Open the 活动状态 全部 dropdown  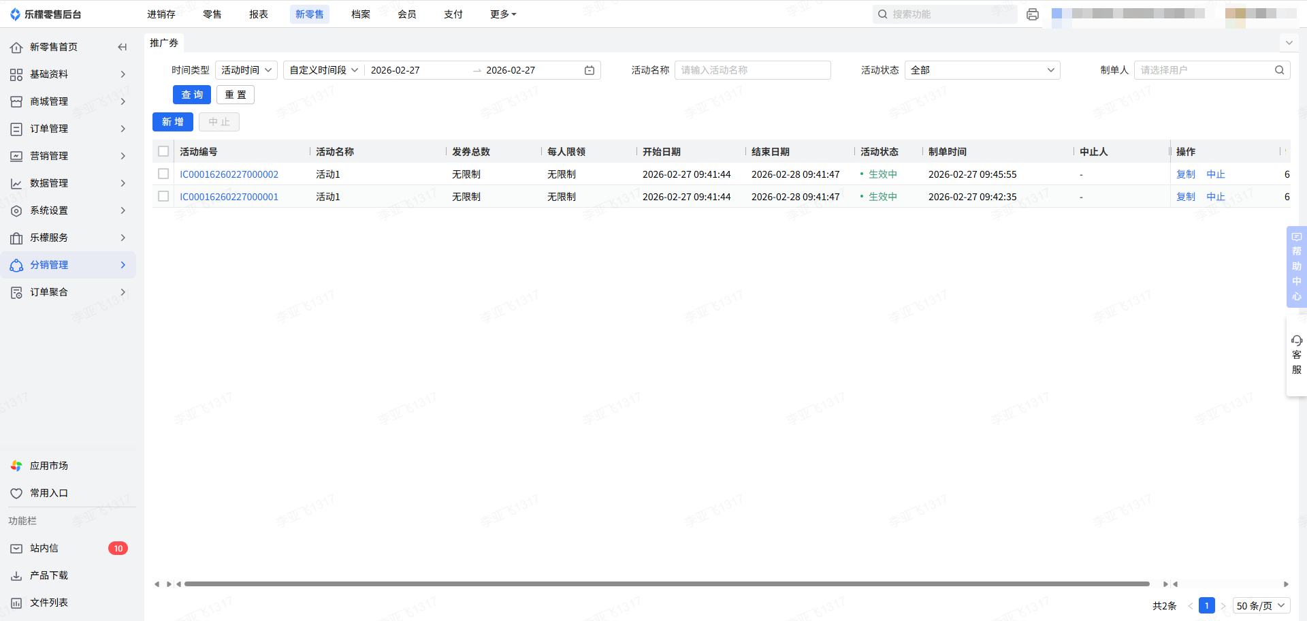coord(982,70)
